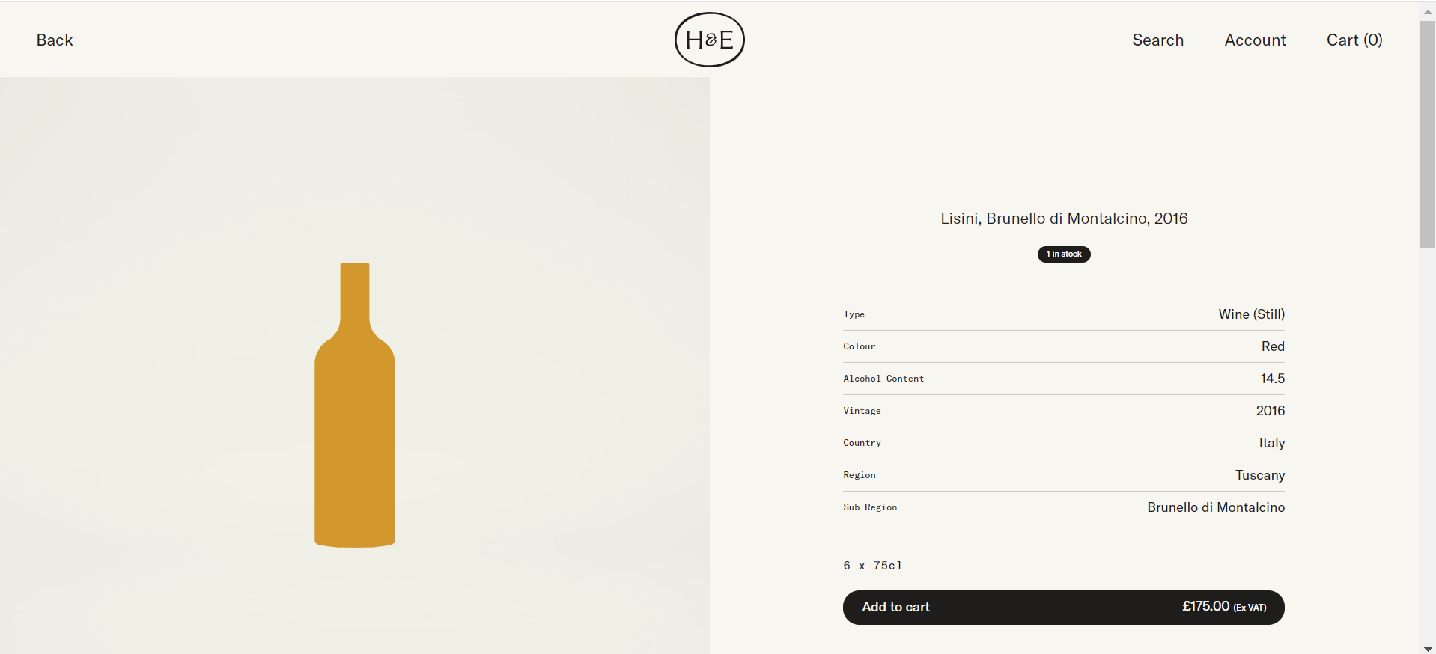
Task: Click the Sub Region value Brunello di Montalcino
Action: click(x=1216, y=507)
